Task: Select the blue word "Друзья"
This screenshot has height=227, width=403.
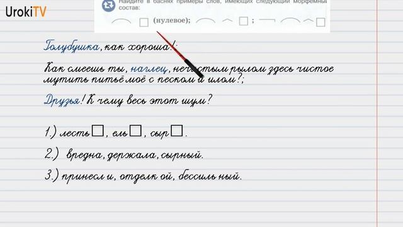Action: tap(62, 100)
